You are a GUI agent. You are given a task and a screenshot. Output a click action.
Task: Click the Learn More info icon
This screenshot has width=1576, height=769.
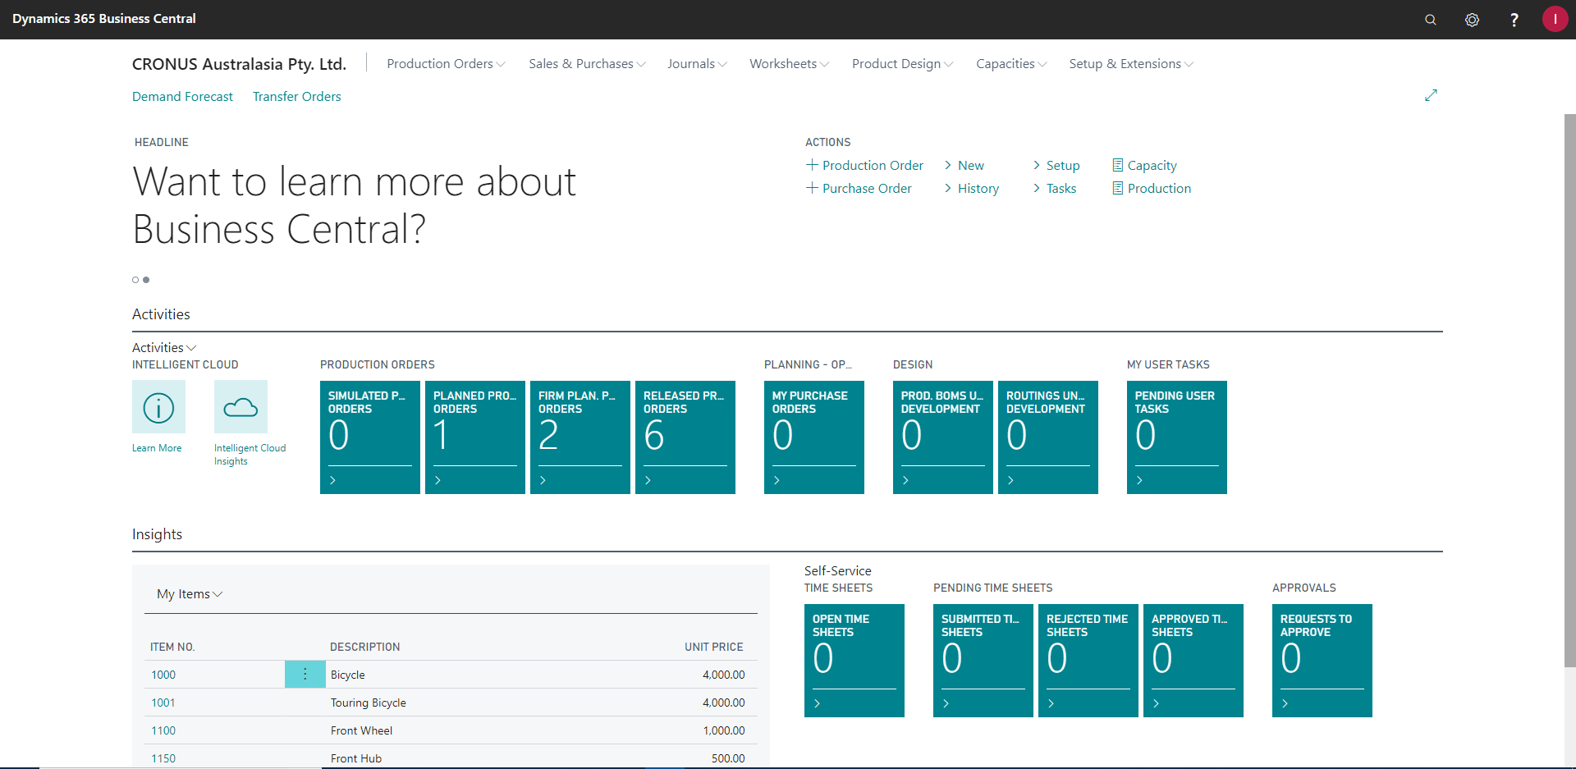(158, 407)
